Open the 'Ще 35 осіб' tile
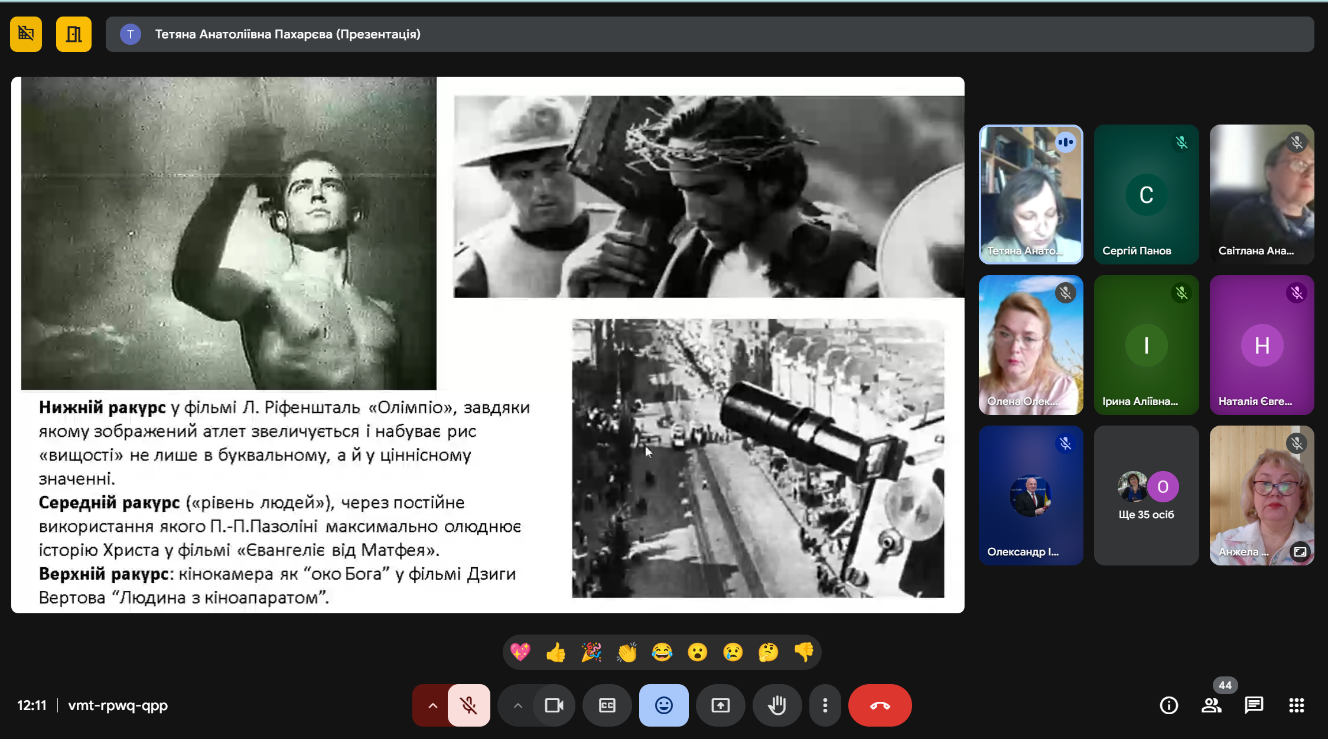 click(1146, 495)
